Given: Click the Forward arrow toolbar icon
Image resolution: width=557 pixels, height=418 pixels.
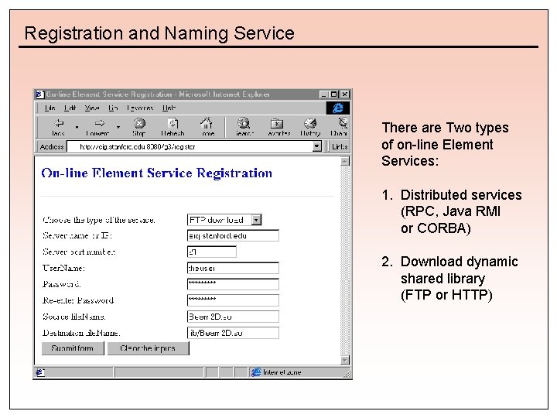Looking at the screenshot, I should tap(100, 123).
